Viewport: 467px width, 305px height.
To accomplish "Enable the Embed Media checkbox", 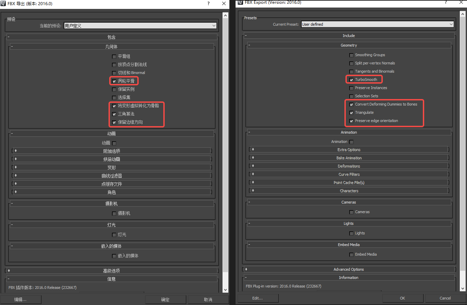I will tap(351, 255).
